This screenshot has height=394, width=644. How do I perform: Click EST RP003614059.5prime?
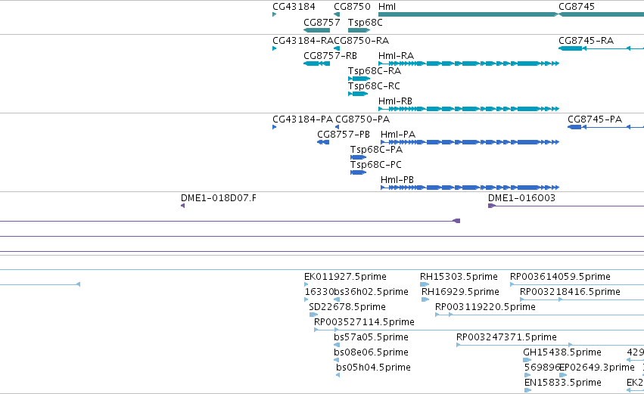[x=560, y=277]
